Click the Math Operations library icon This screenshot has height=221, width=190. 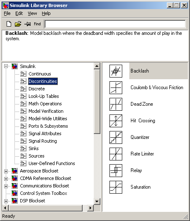tap(23, 104)
